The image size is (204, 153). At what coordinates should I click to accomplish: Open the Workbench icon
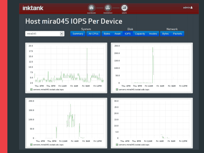pos(108,8)
